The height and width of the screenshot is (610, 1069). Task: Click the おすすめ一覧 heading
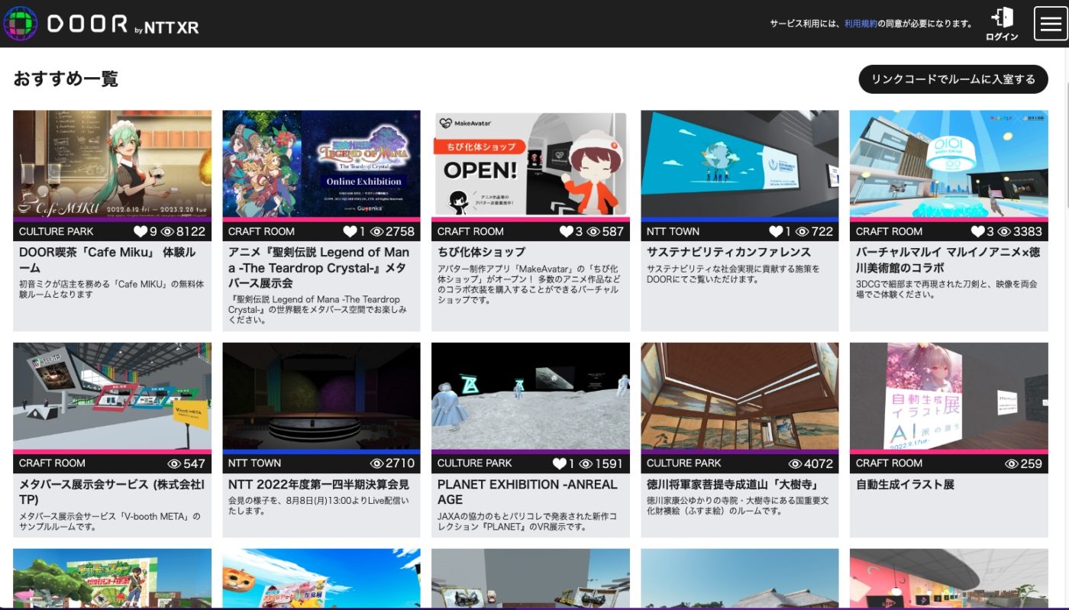click(66, 79)
